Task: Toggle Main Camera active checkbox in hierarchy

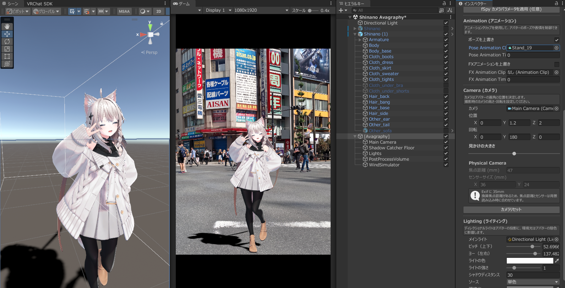Action: pos(446,142)
